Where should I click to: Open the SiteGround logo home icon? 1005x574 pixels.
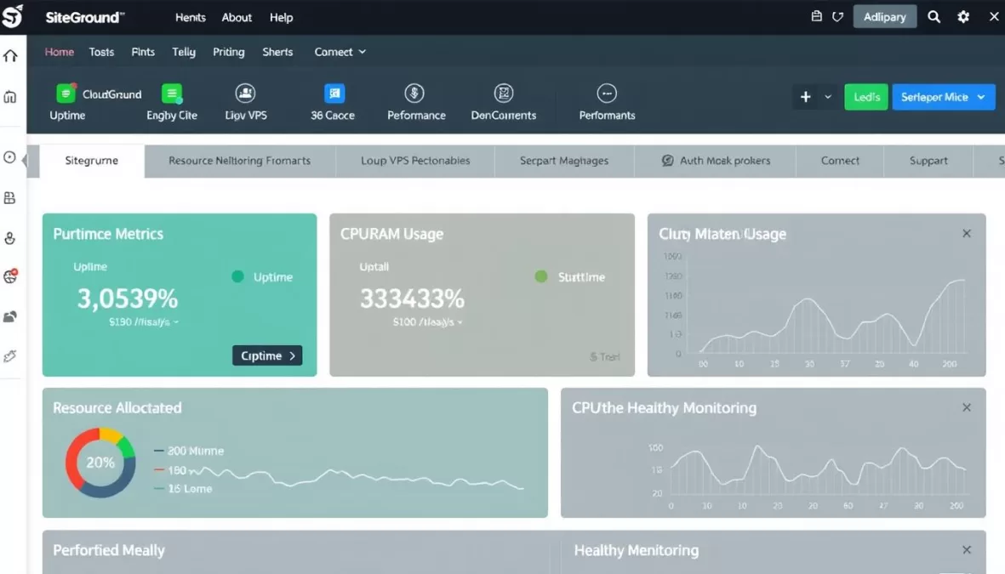tap(13, 16)
